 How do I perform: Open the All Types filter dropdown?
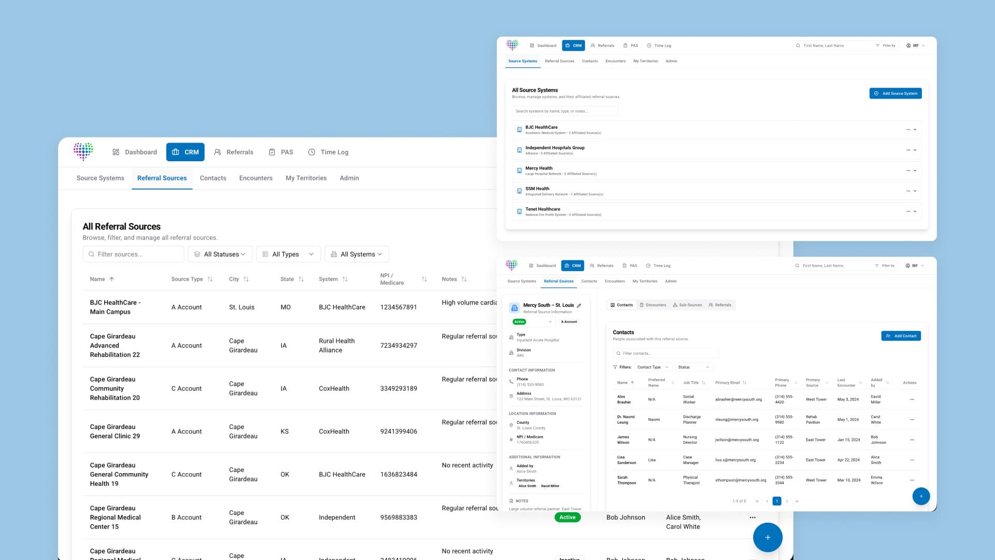pos(289,254)
